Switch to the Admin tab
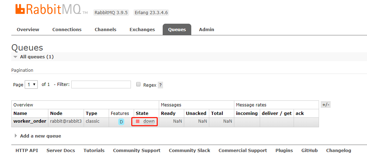 pos(207,30)
